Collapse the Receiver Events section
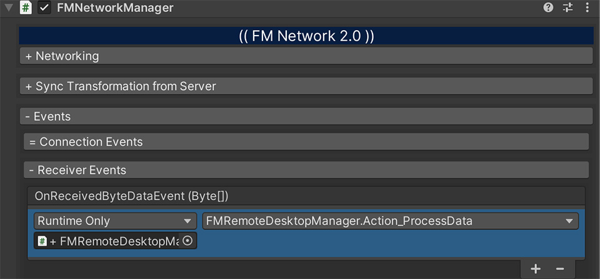The image size is (600, 279). (306, 170)
